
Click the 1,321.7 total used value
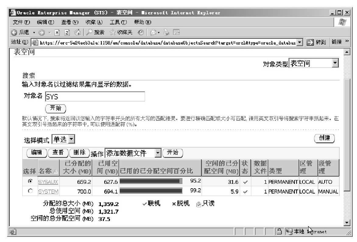108,212
